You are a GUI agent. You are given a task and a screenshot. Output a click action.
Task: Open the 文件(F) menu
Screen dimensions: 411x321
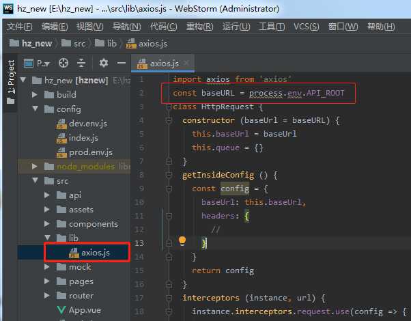19,27
